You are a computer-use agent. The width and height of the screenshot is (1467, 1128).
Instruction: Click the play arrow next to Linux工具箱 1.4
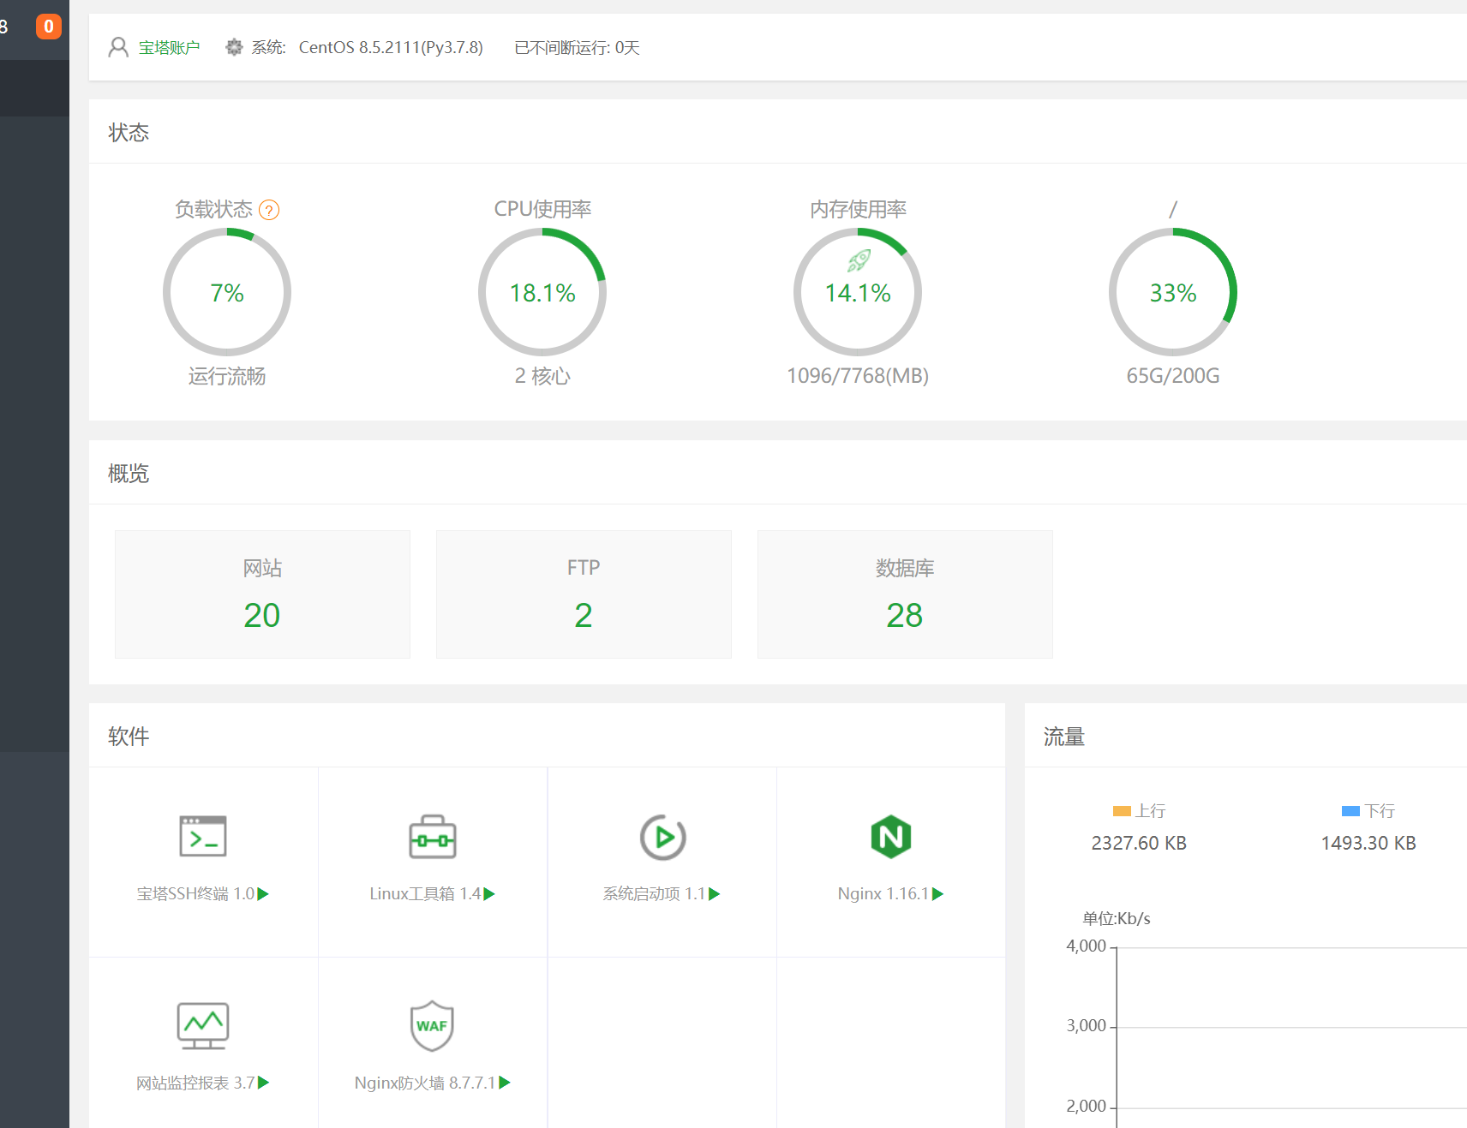(489, 893)
